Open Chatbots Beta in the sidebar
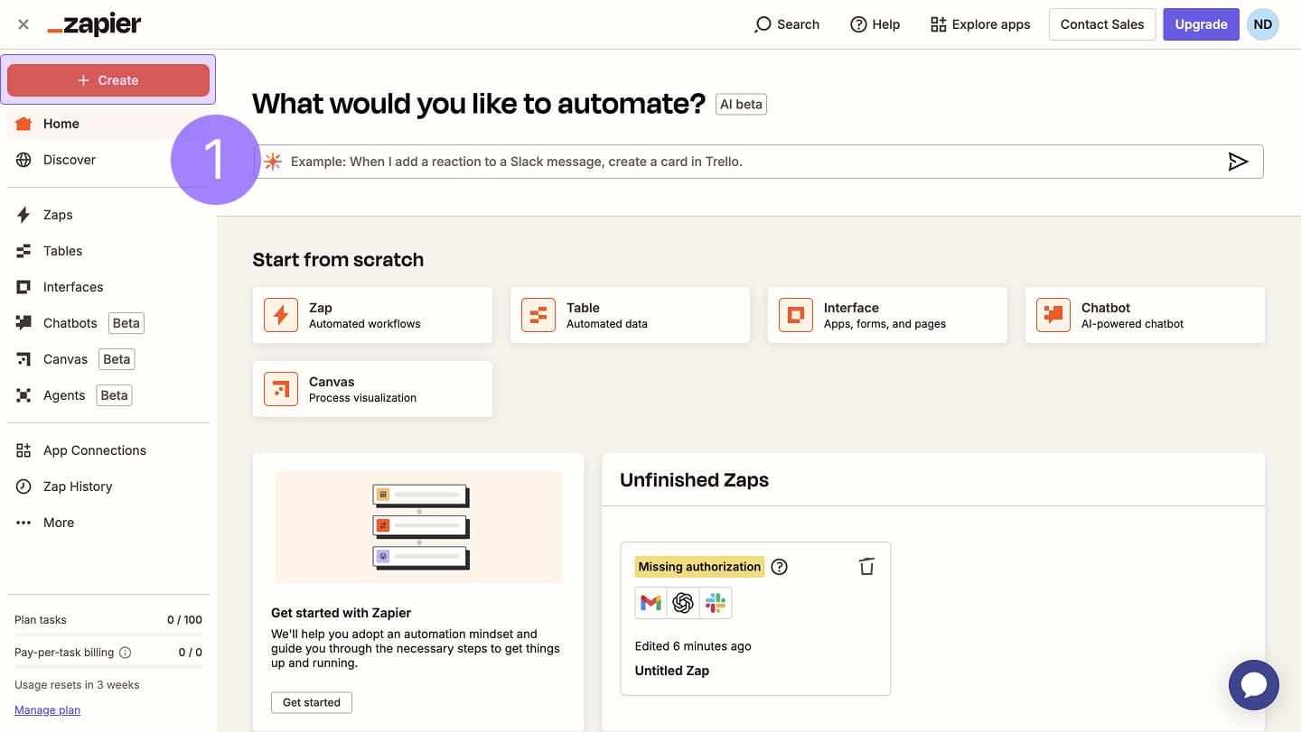This screenshot has width=1301, height=732. pyautogui.click(x=108, y=323)
